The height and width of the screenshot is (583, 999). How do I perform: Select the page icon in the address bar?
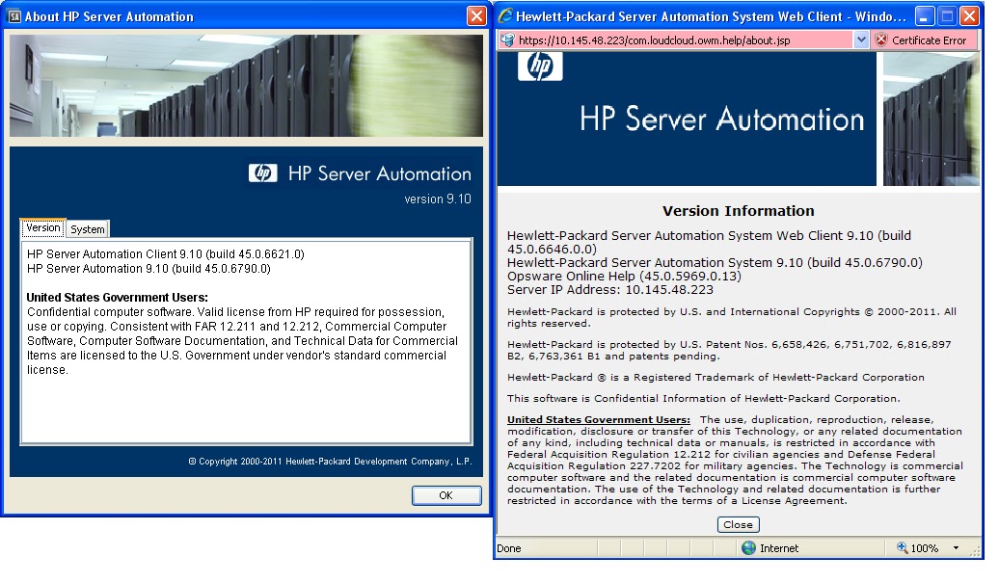(x=507, y=40)
